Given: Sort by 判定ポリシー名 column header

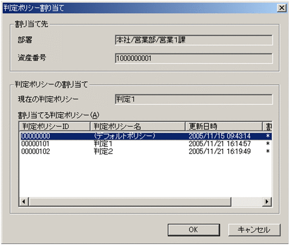Looking at the screenshot, I should (138, 126).
